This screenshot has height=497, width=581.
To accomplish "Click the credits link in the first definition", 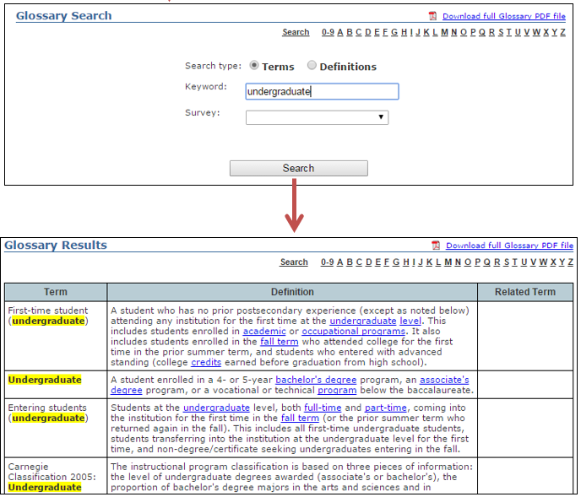I will [x=206, y=362].
